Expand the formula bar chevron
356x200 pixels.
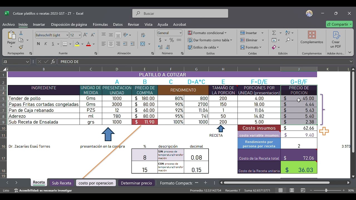351,61
